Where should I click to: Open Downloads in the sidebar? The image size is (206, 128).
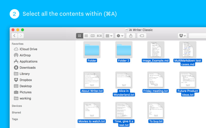click(25, 68)
